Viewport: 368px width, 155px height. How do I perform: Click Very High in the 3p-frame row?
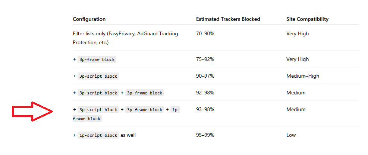(x=298, y=59)
